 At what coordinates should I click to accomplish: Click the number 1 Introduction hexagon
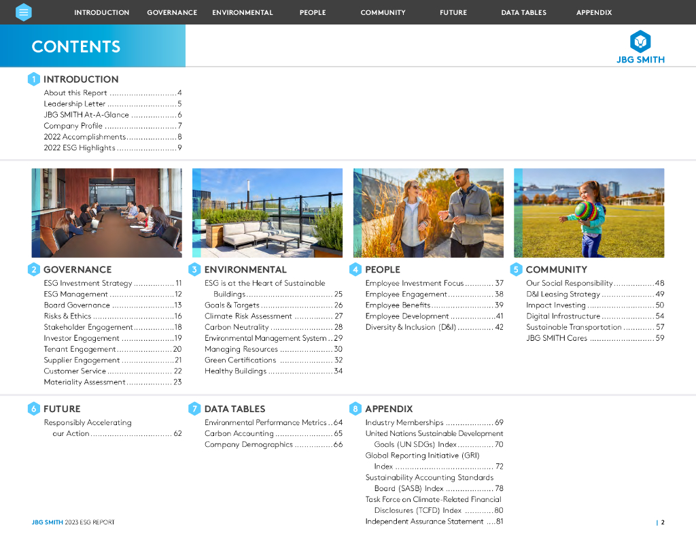pos(34,79)
